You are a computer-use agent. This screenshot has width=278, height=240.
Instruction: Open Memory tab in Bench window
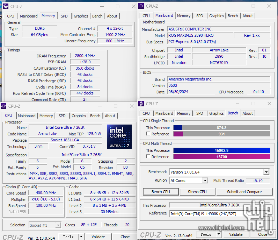point(184,113)
